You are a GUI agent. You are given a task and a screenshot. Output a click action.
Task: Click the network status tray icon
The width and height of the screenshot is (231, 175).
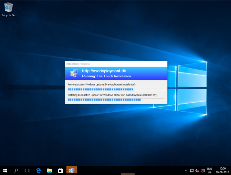coord(192,171)
